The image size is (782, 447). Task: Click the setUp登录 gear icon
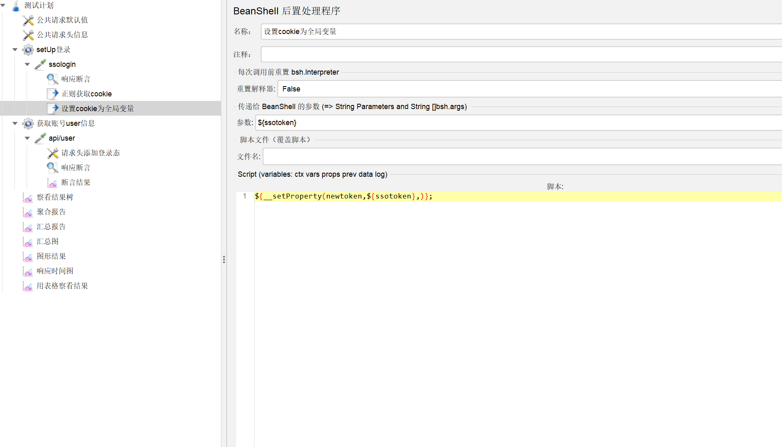[28, 50]
